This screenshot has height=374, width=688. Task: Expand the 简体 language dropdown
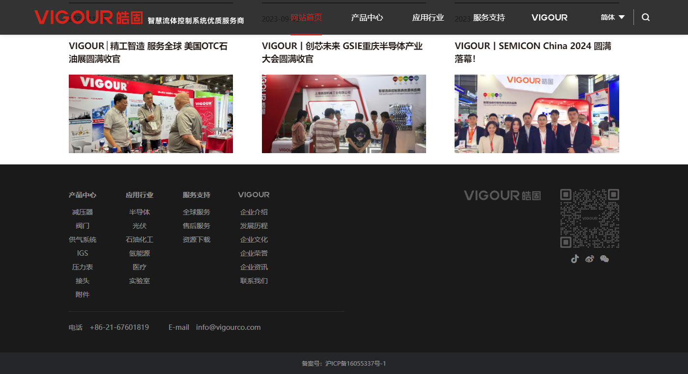point(612,17)
